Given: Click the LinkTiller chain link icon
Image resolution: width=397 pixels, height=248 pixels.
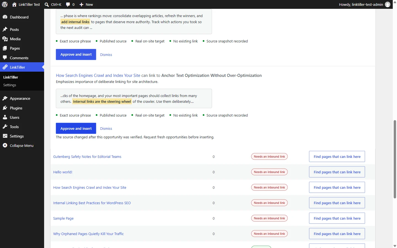Looking at the screenshot, I should coord(5,67).
